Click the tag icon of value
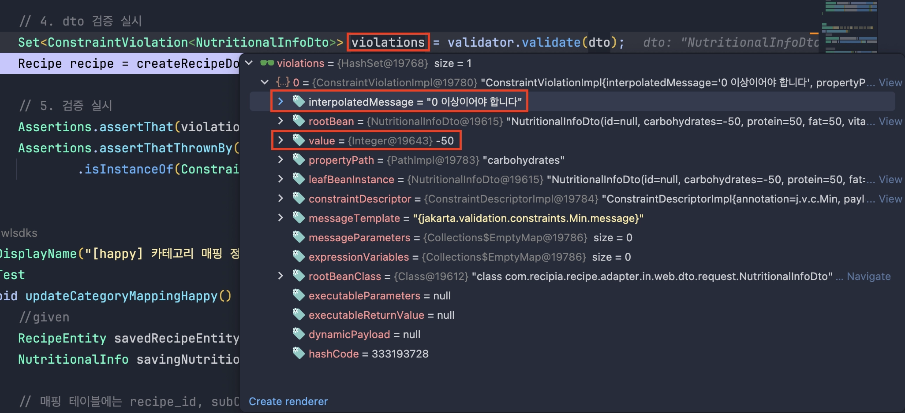Viewport: 905px width, 413px height. point(299,140)
